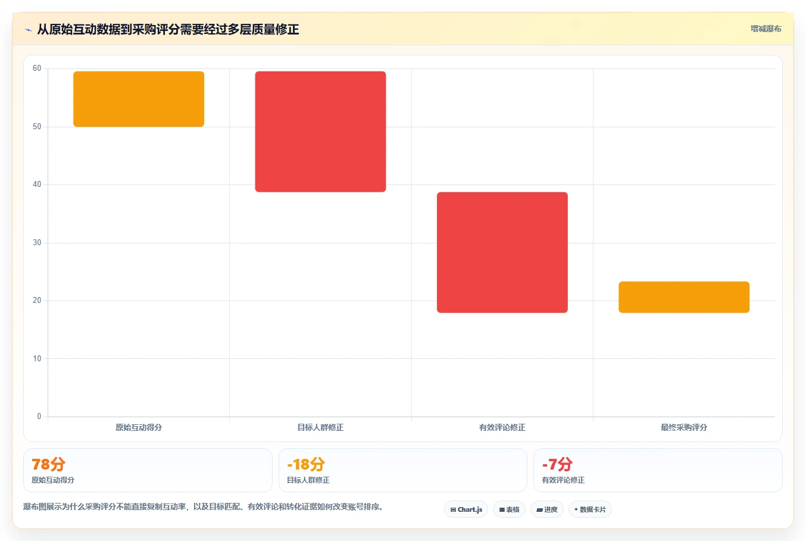Click the 目标人群修正 x-axis label

tap(320, 427)
